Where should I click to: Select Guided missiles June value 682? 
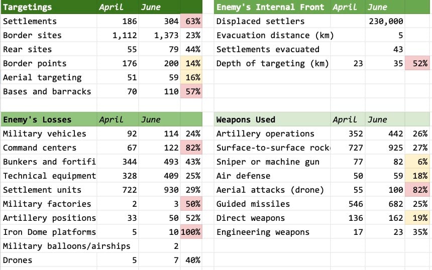[x=385, y=204]
